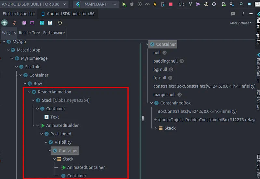Screen dimensions: 260x179
Task: Select the MyHomePage tree item
Action: click(31, 58)
